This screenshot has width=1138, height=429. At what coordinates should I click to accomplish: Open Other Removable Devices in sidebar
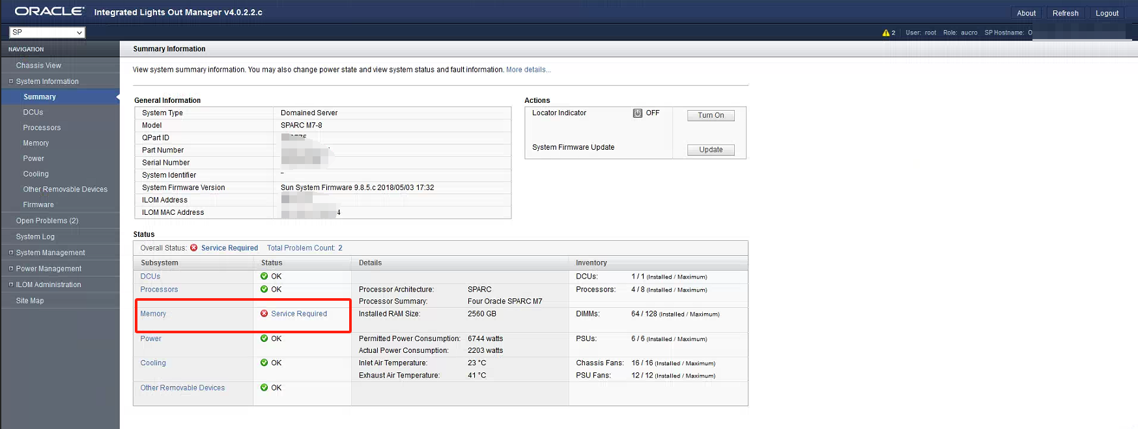(65, 189)
